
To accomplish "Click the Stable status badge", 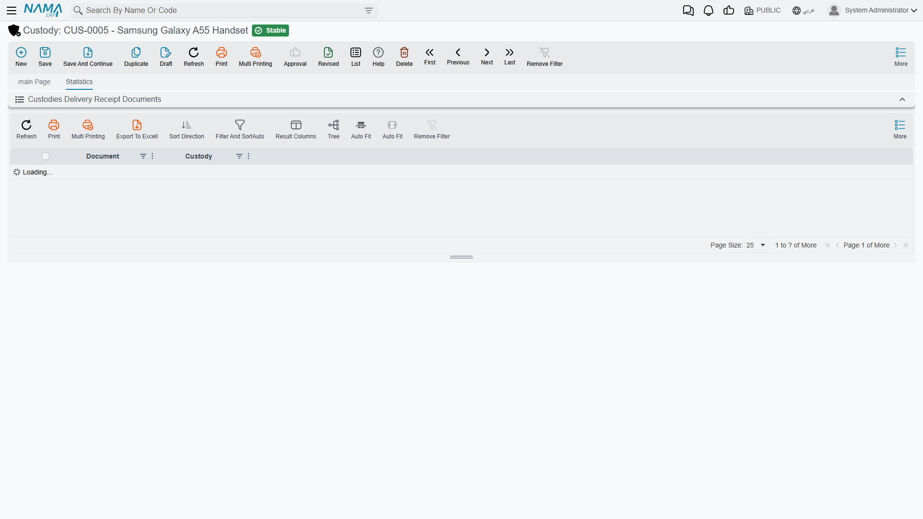I will click(270, 30).
